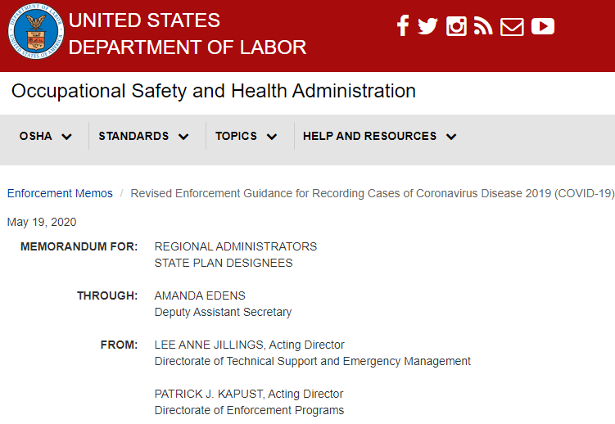
Task: Expand the chevron next to STANDARDS
Action: (x=183, y=137)
